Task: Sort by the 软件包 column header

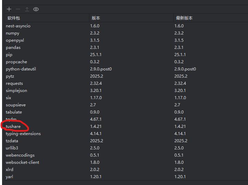Action: click(x=14, y=18)
